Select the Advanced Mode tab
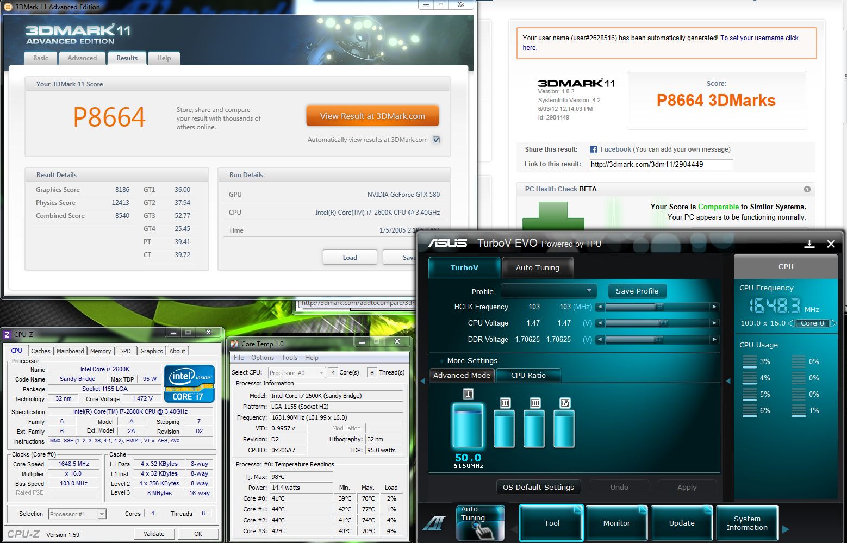This screenshot has width=847, height=543. tap(462, 375)
